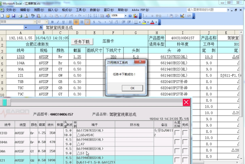The width and height of the screenshot is (245, 164).
Task: Open the 插入 menu
Action: [x=53, y=10]
